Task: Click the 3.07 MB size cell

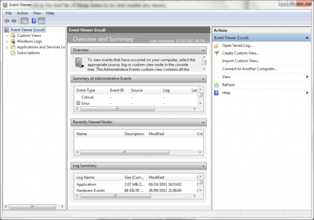Action: (134, 184)
